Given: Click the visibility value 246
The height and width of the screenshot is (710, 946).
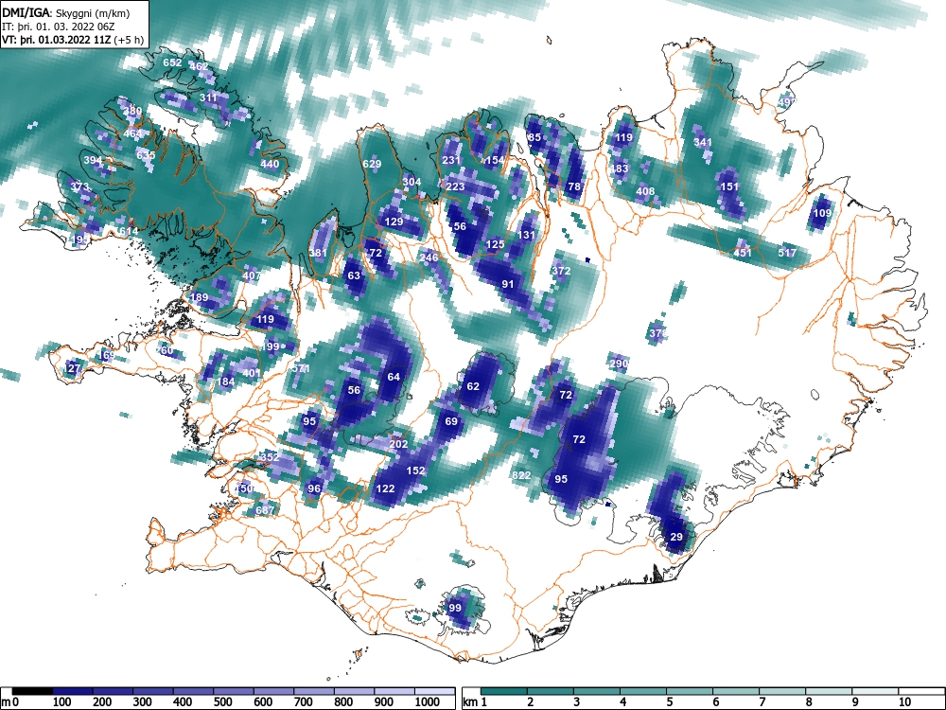Looking at the screenshot, I should tap(429, 257).
